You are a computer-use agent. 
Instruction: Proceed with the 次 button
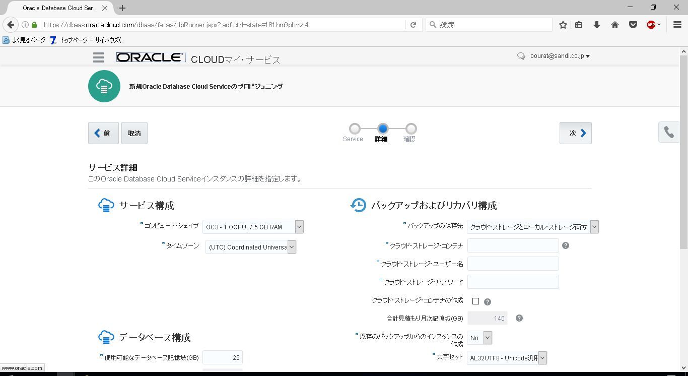point(576,133)
